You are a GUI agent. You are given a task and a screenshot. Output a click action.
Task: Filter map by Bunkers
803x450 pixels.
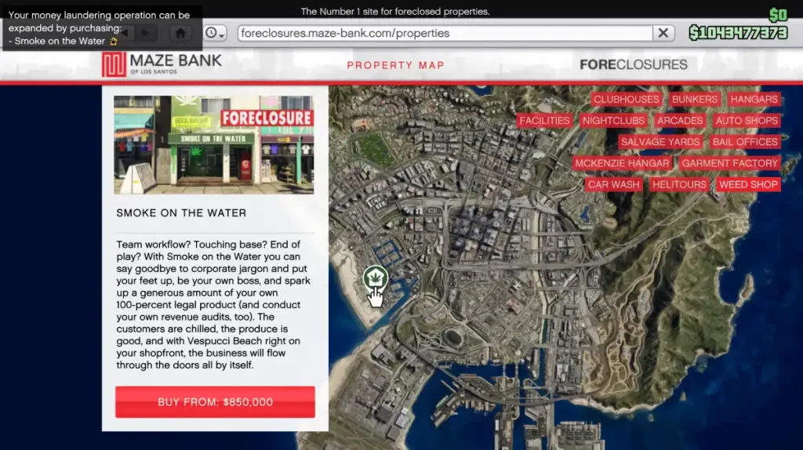695,100
